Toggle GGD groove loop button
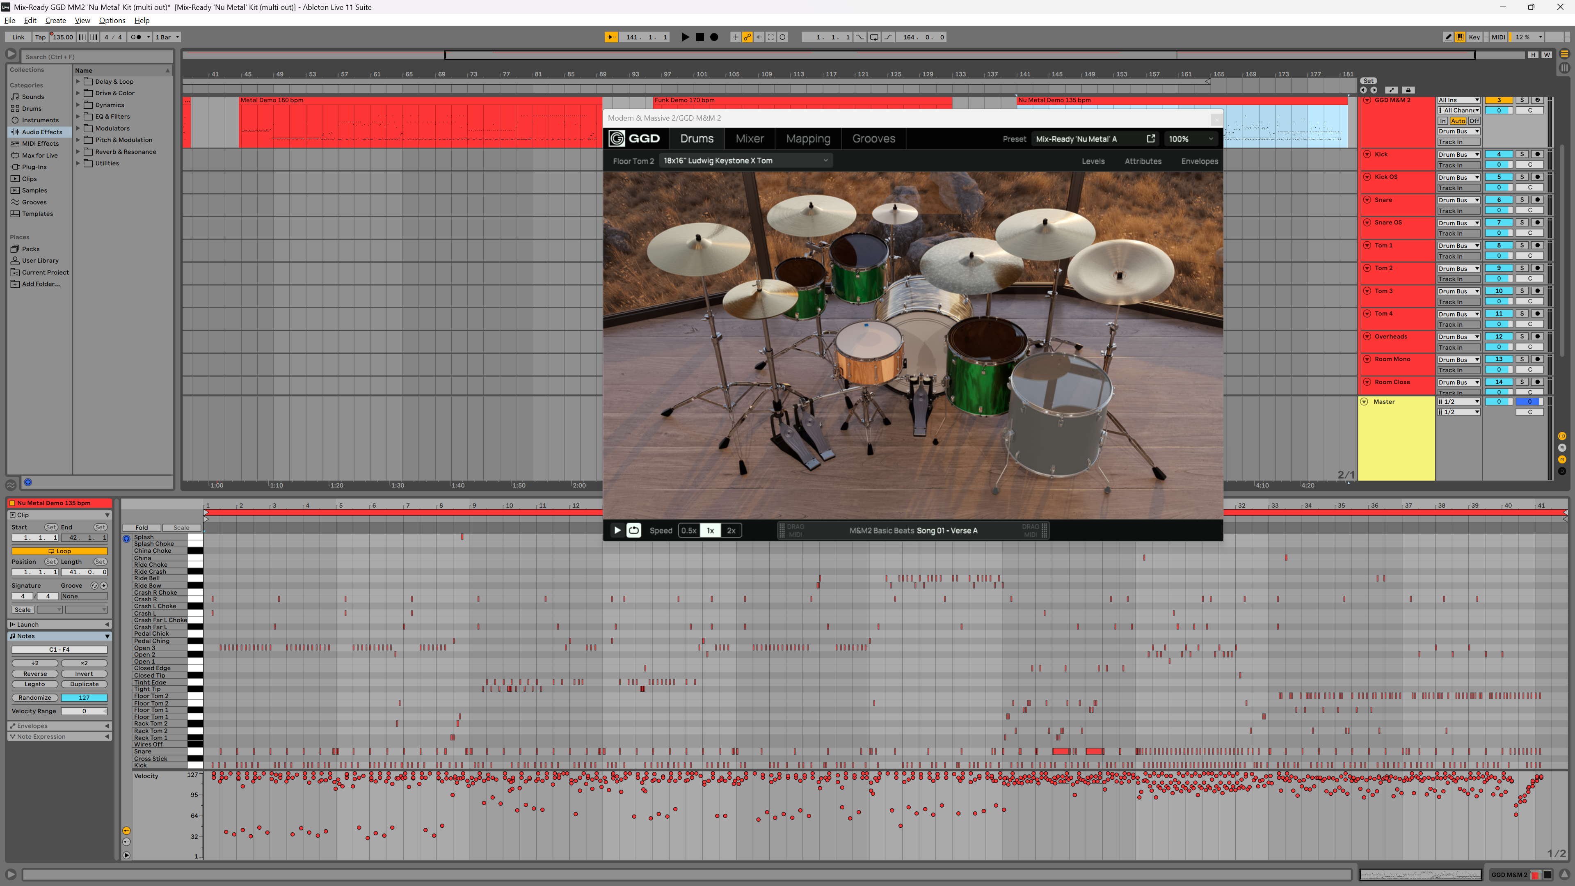1575x886 pixels. click(x=633, y=530)
